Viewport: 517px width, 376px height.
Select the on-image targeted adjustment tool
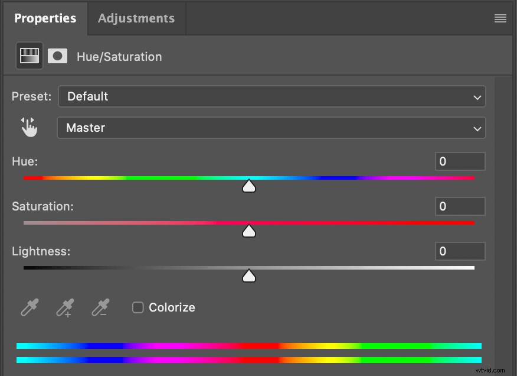[x=29, y=127]
